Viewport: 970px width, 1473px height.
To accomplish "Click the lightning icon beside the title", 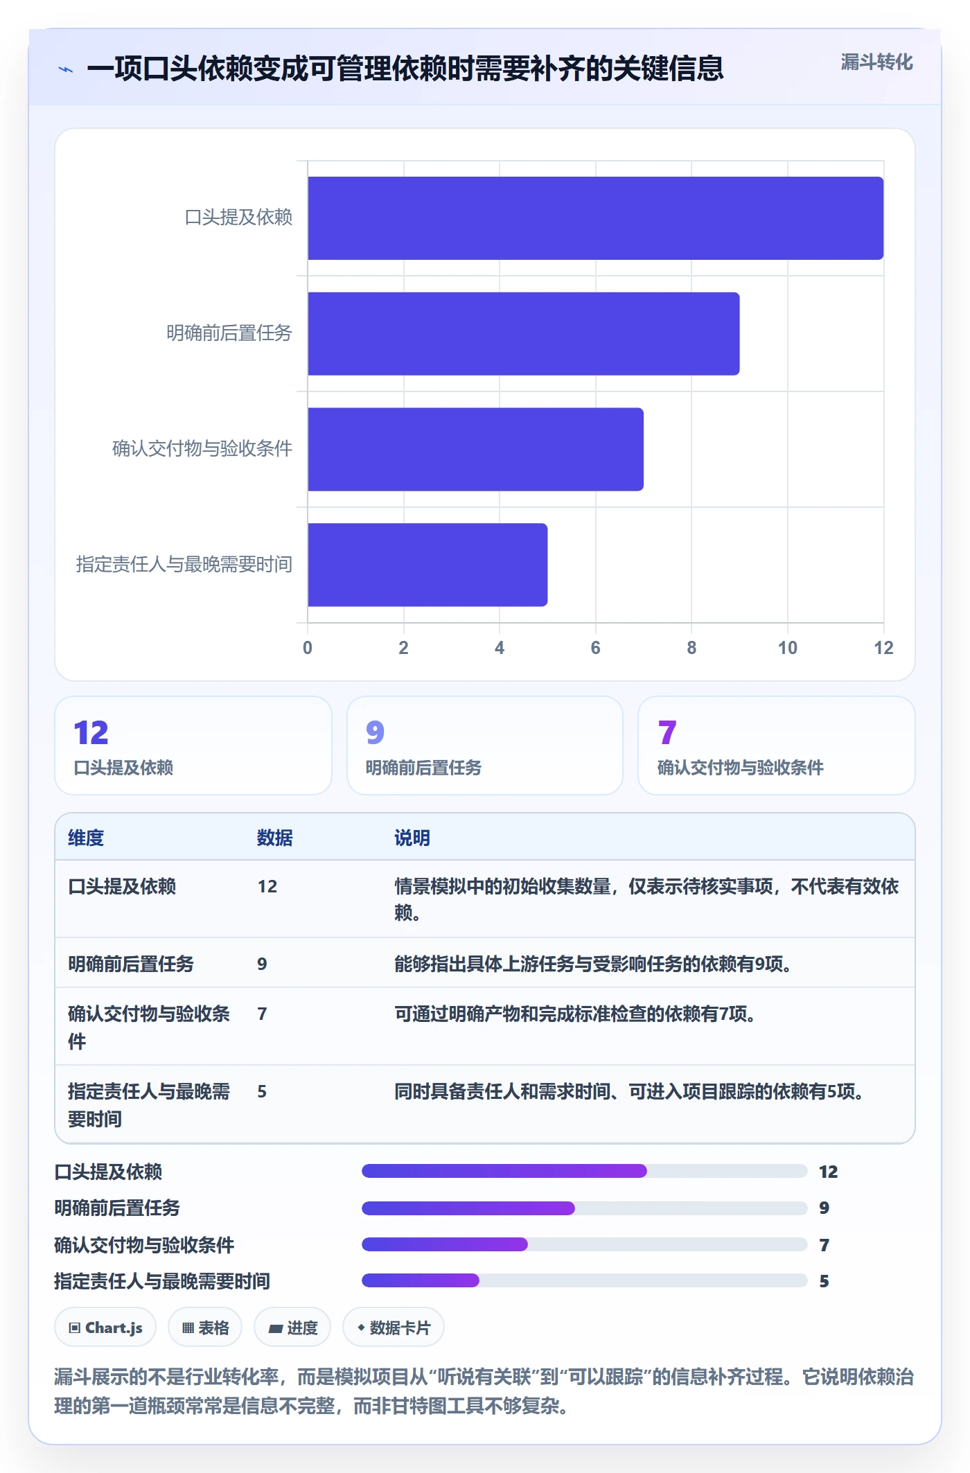I will pyautogui.click(x=65, y=69).
